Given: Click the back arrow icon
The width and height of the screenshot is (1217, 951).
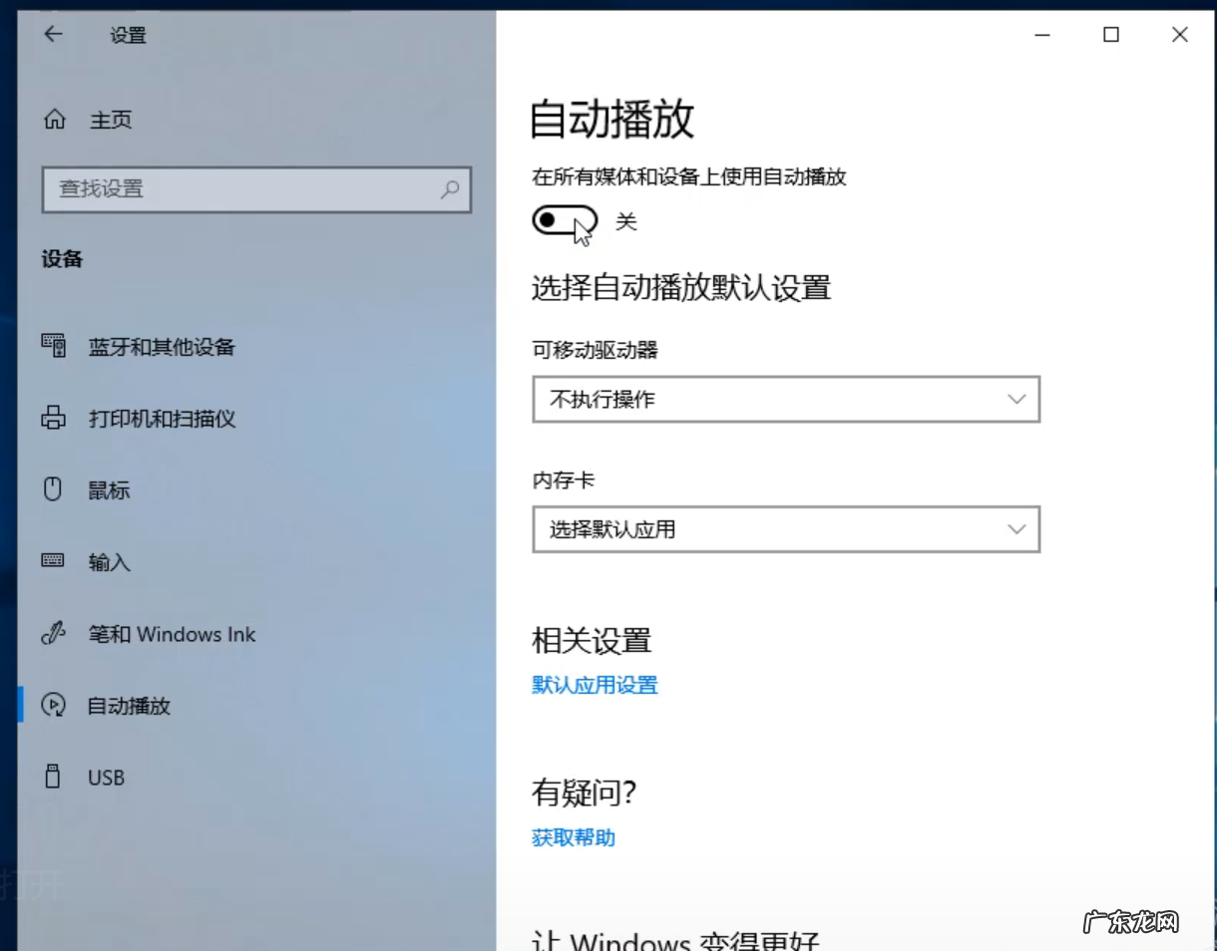Looking at the screenshot, I should coord(51,34).
